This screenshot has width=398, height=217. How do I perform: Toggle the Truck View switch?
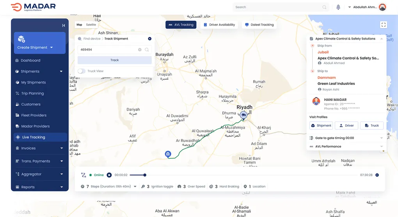(82, 71)
